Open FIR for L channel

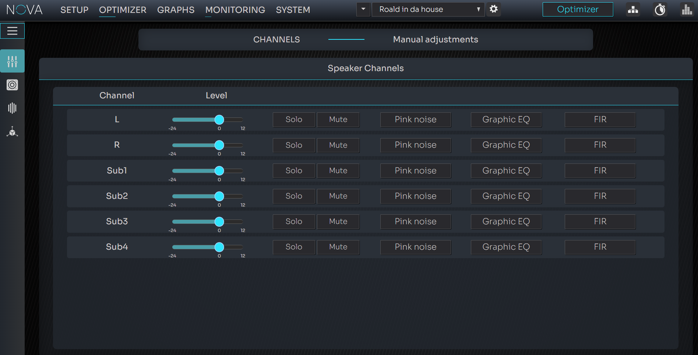600,120
